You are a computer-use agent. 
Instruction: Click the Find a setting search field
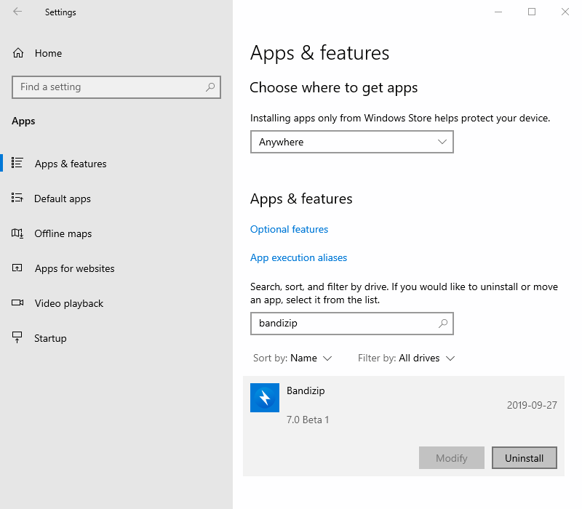point(109,87)
